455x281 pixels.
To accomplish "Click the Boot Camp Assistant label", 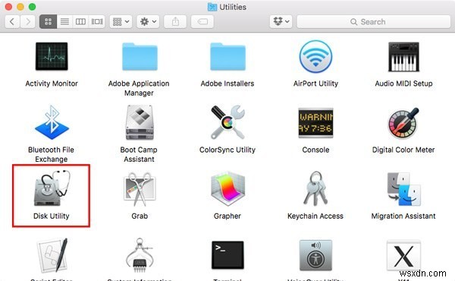I will click(139, 154).
